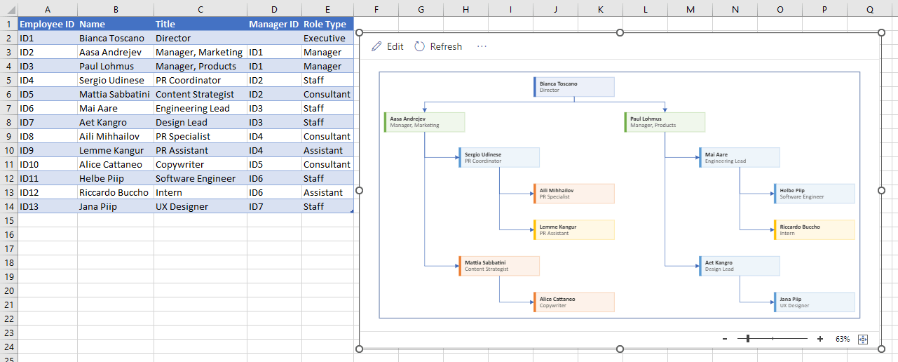Select the Aili Mihhailov chart node
The width and height of the screenshot is (898, 362).
tap(574, 194)
